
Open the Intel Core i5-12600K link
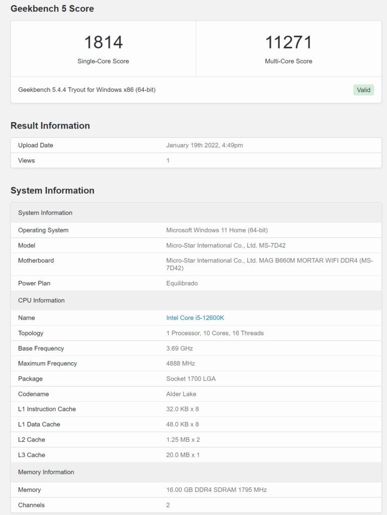point(195,318)
